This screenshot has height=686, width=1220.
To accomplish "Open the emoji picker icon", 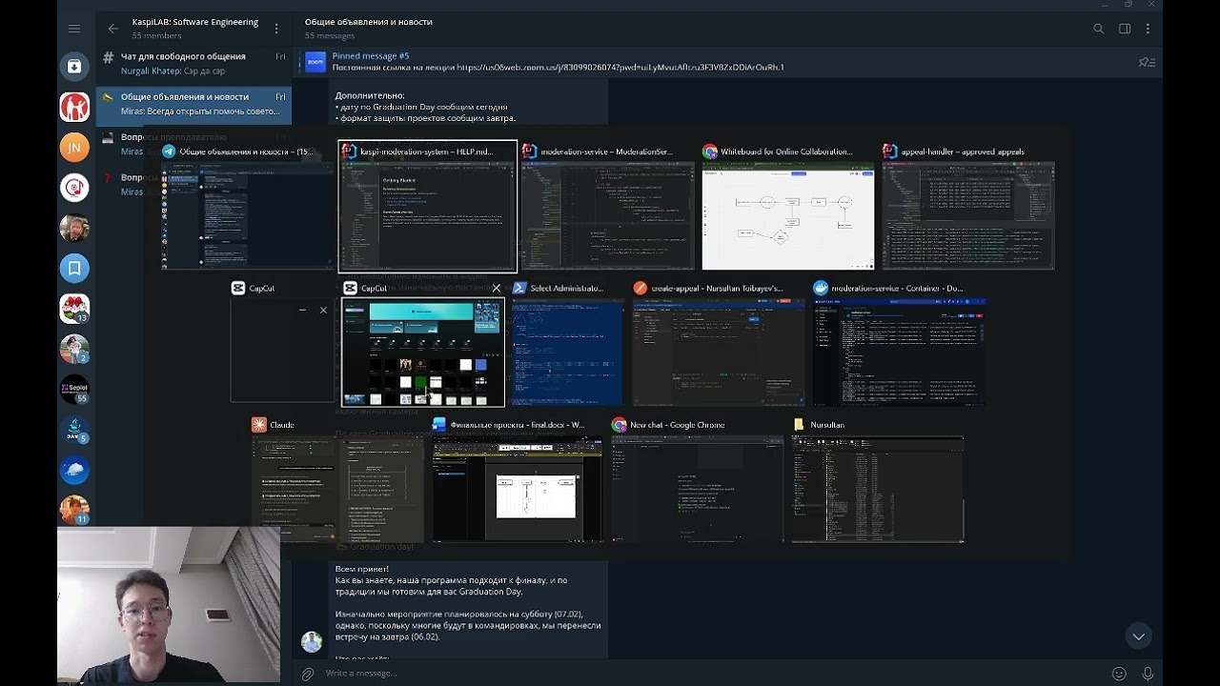I will pyautogui.click(x=1119, y=674).
